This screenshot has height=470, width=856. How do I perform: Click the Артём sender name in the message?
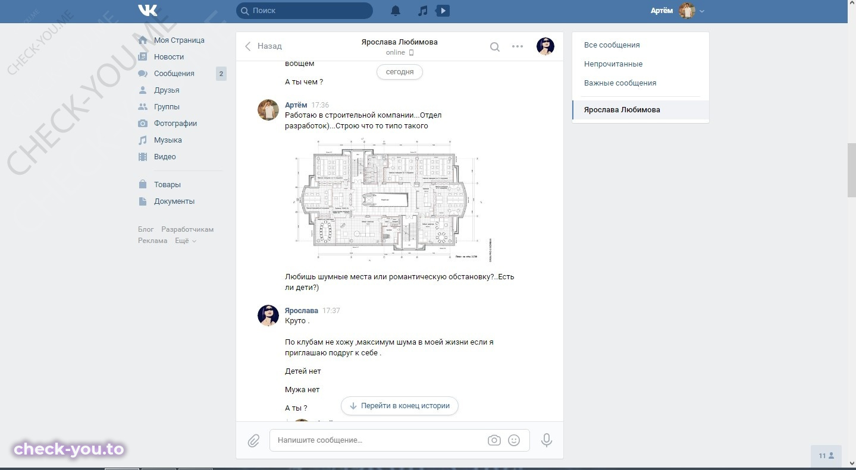[x=296, y=105]
